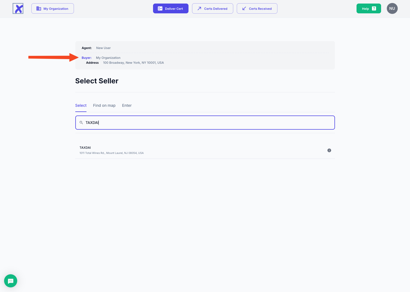Click into the seller search field
The height and width of the screenshot is (292, 410).
[207, 123]
